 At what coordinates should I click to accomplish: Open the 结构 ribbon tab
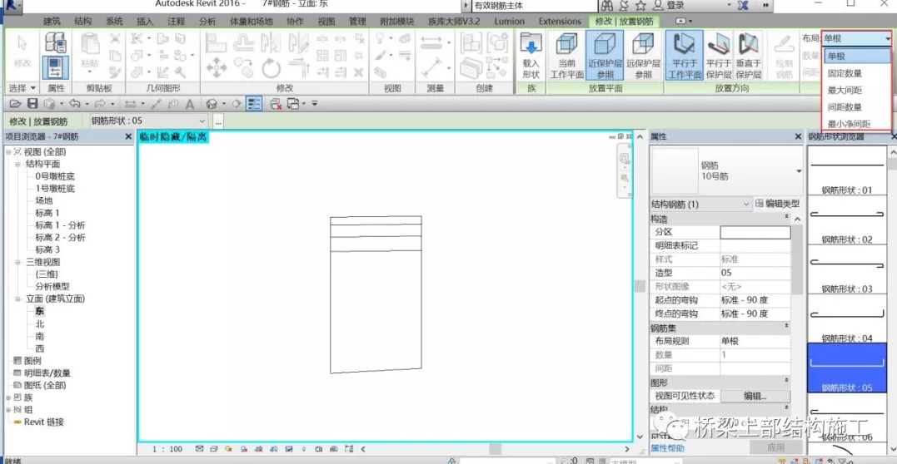[x=83, y=21]
